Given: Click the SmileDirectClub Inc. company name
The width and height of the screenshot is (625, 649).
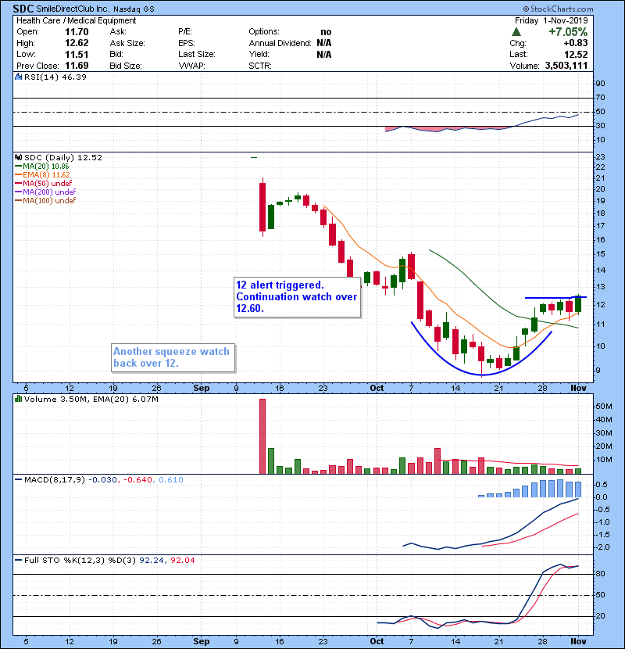Looking at the screenshot, I should (73, 9).
